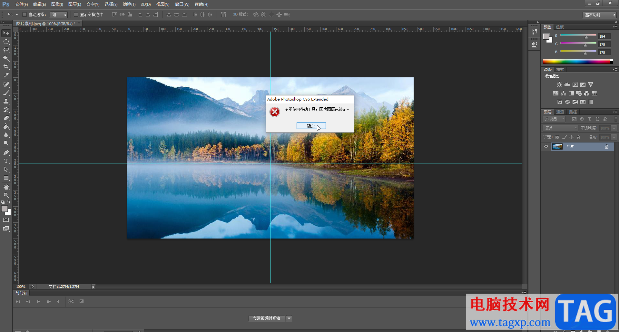
Task: Select the Blur tool
Action: (x=6, y=135)
